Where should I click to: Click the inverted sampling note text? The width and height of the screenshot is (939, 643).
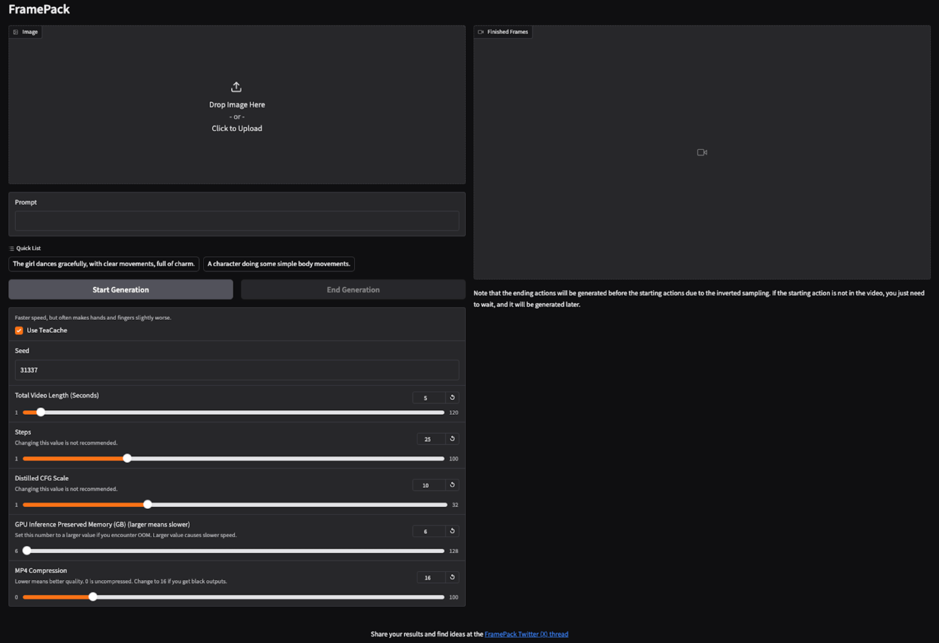click(699, 299)
